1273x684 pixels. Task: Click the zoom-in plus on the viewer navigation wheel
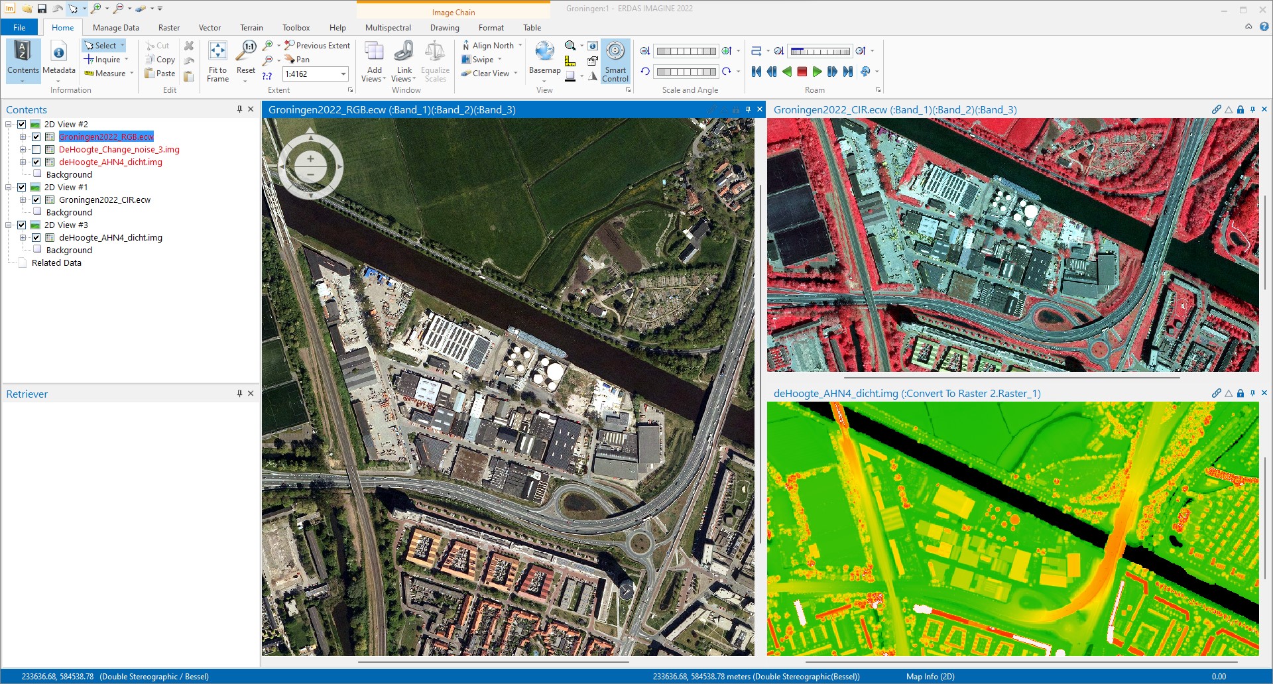310,159
